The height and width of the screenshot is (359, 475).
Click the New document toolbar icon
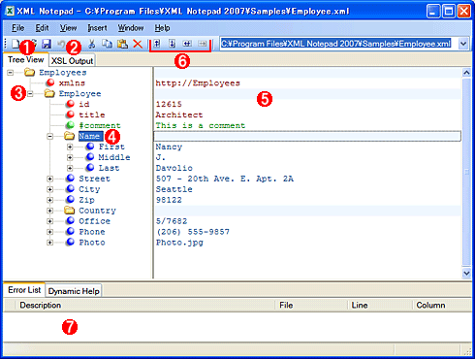[16, 44]
